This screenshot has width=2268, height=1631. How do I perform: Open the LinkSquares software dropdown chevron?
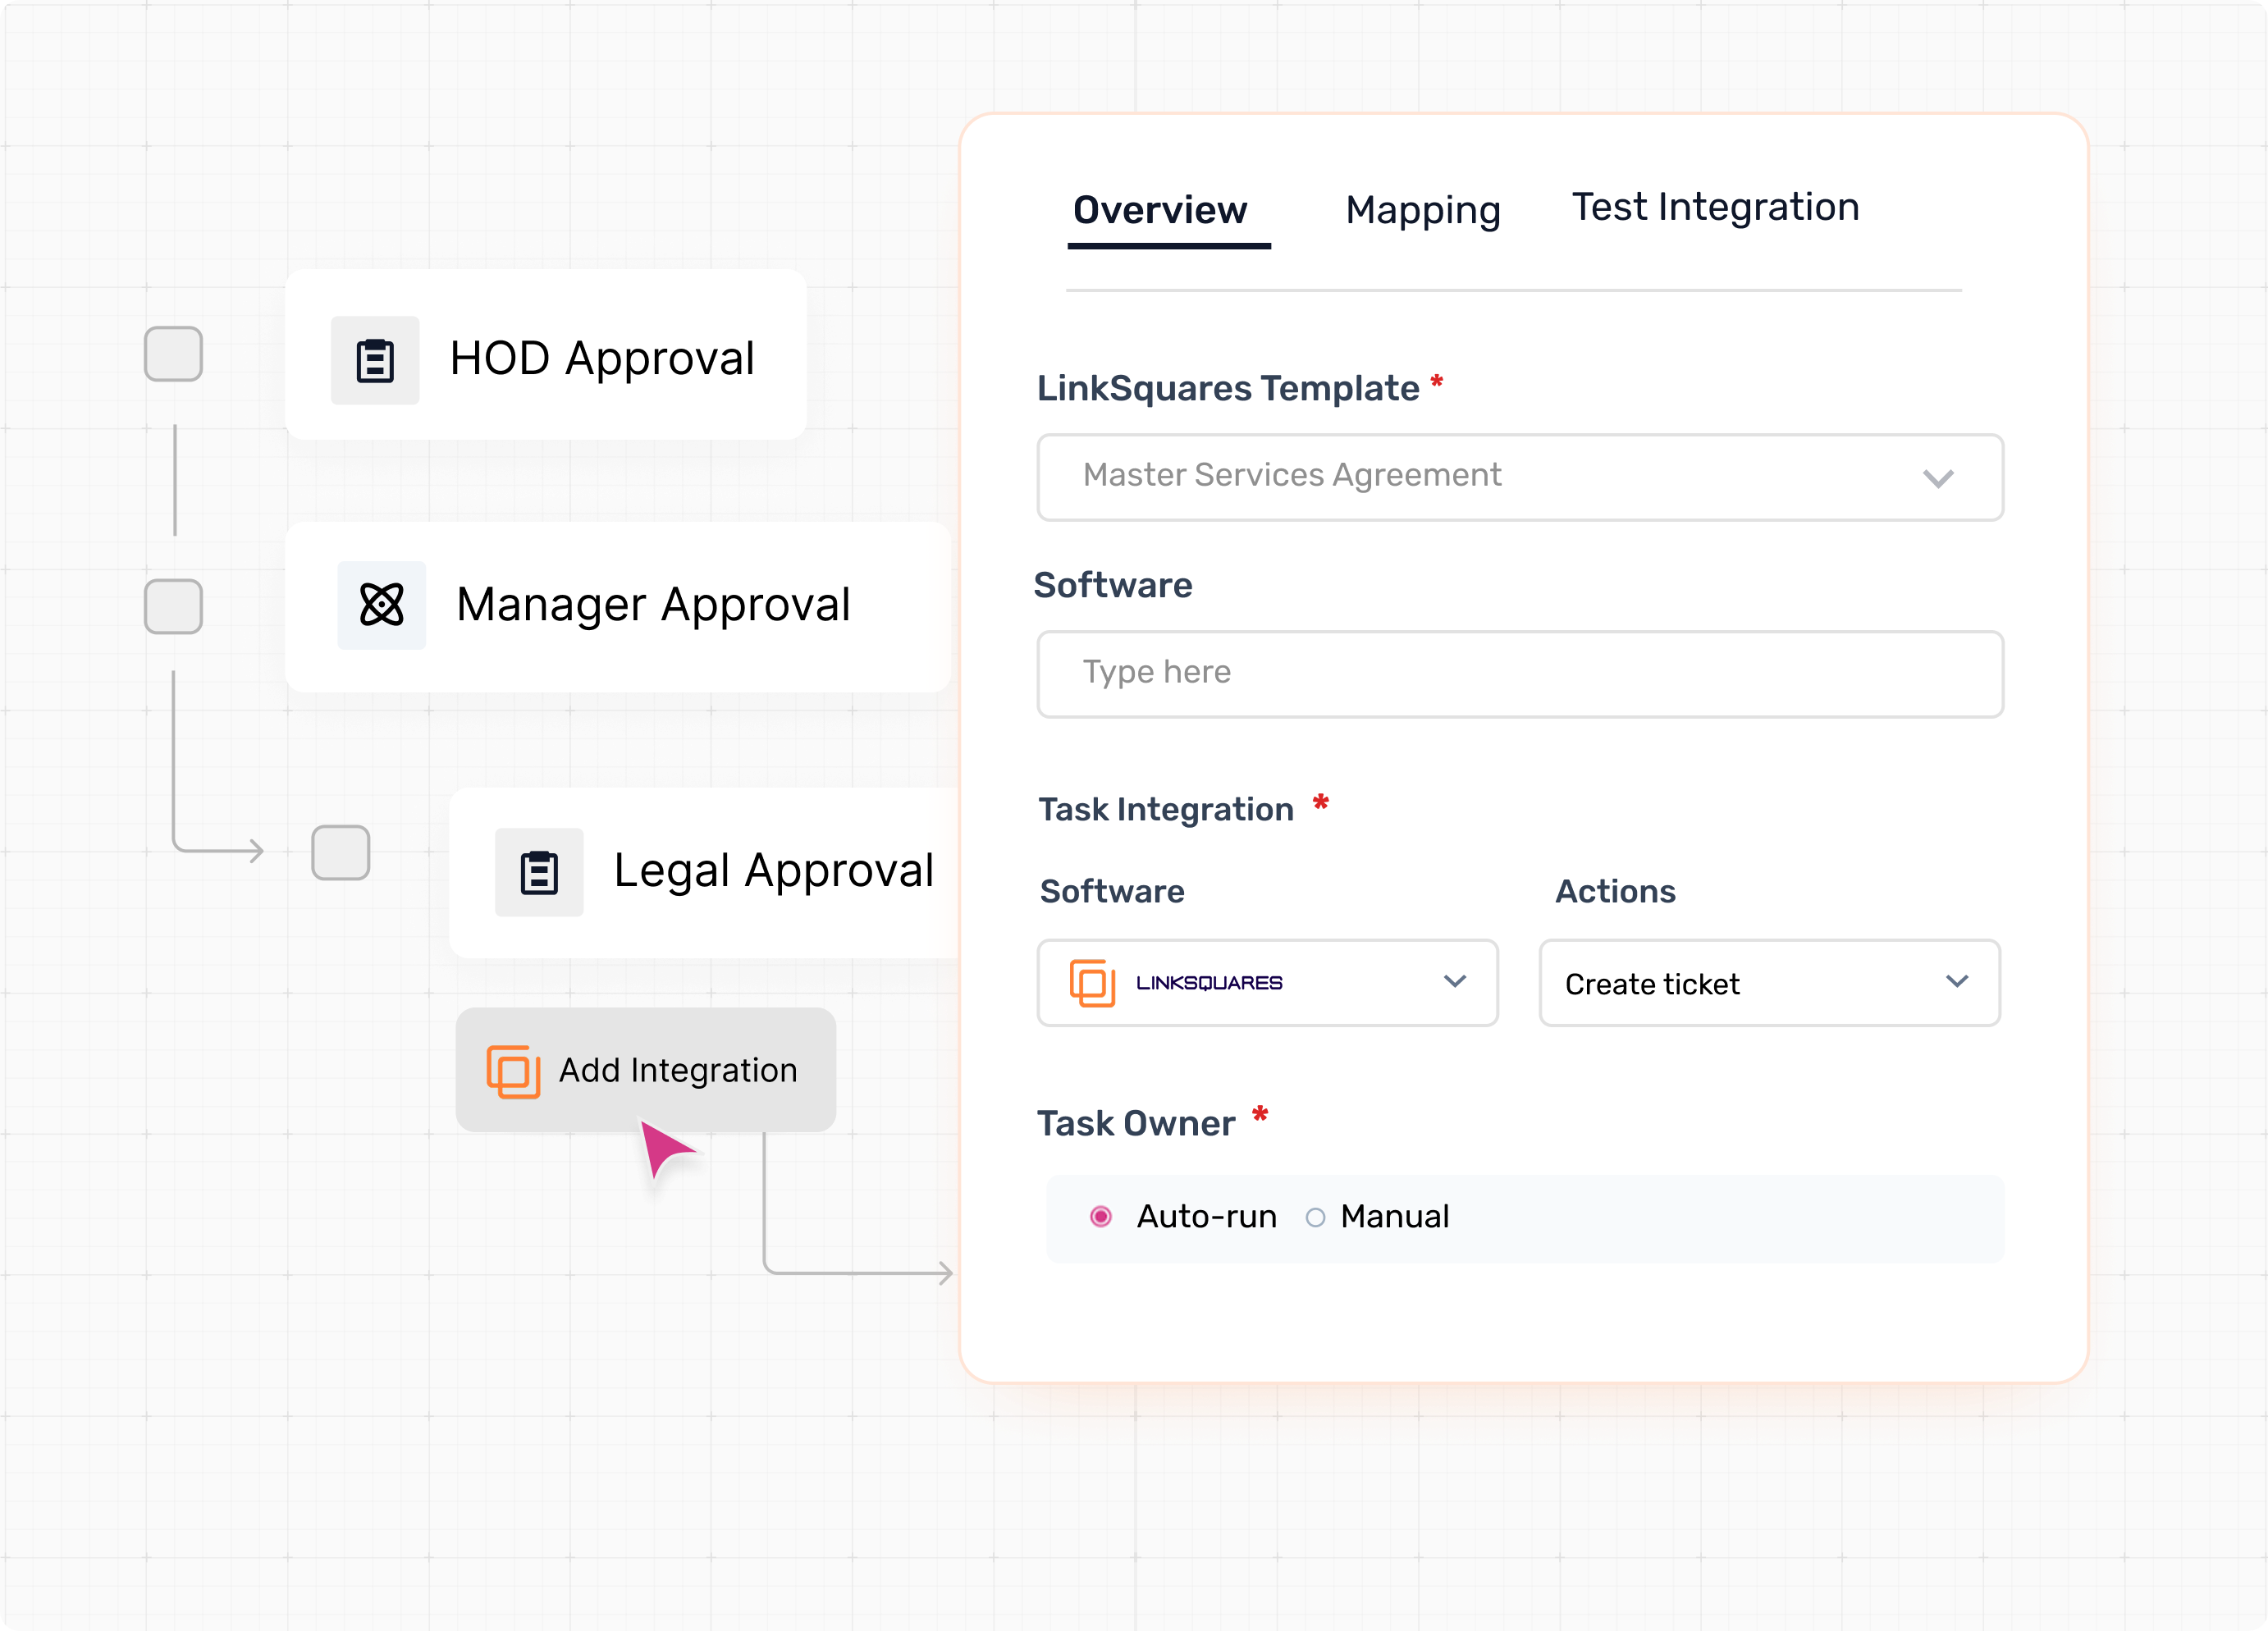(x=1455, y=982)
